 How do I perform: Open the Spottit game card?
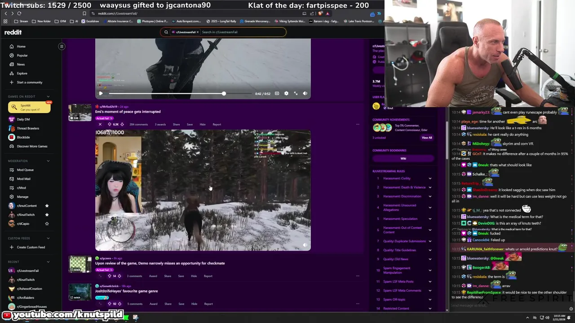(29, 107)
